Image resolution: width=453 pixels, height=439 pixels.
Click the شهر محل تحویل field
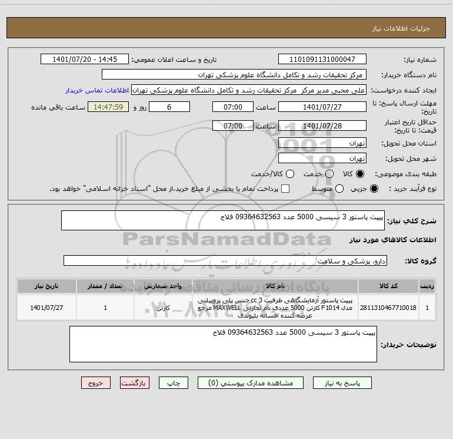tap(322, 159)
